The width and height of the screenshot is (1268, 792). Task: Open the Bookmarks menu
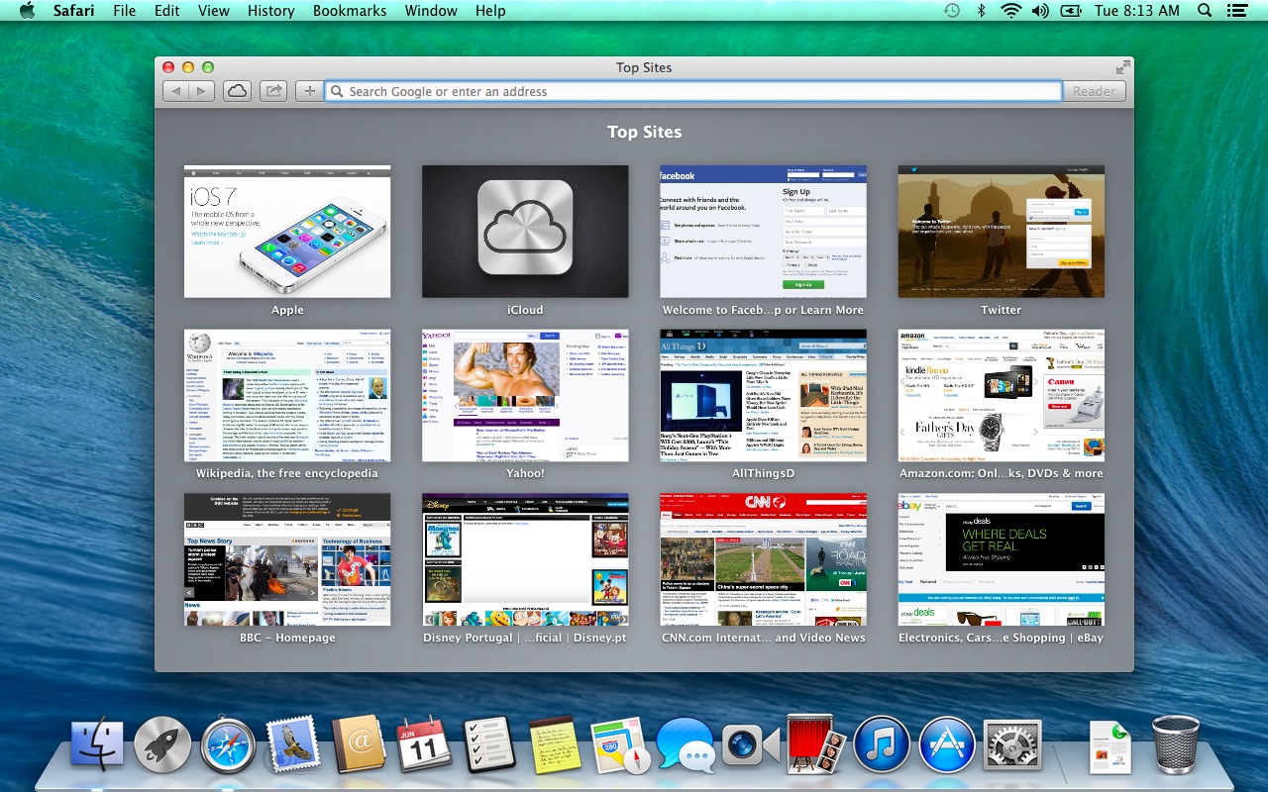coord(349,11)
